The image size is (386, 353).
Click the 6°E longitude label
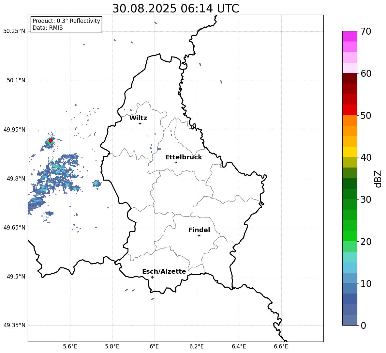(154, 346)
